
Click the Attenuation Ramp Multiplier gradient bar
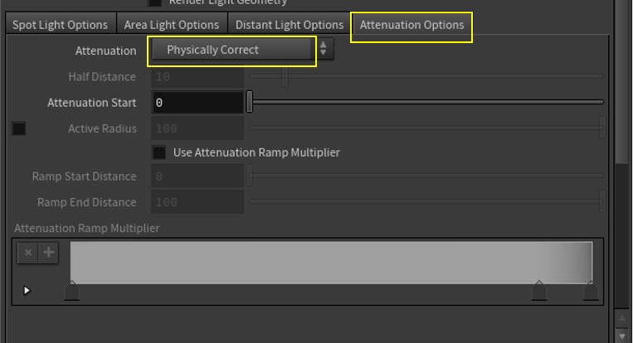click(330, 262)
